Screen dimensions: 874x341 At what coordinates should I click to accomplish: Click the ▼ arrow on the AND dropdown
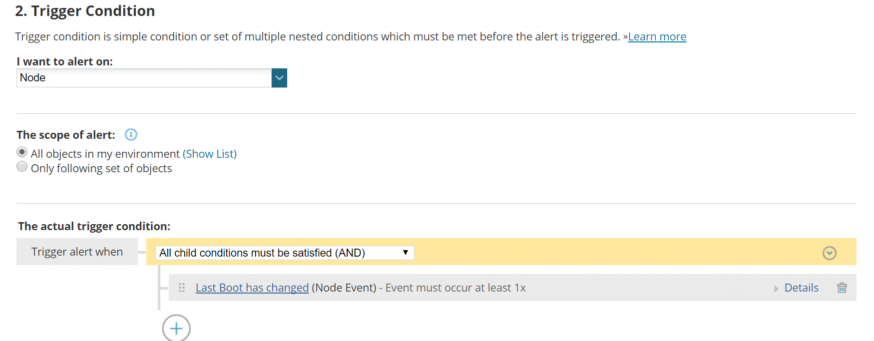[x=406, y=253]
